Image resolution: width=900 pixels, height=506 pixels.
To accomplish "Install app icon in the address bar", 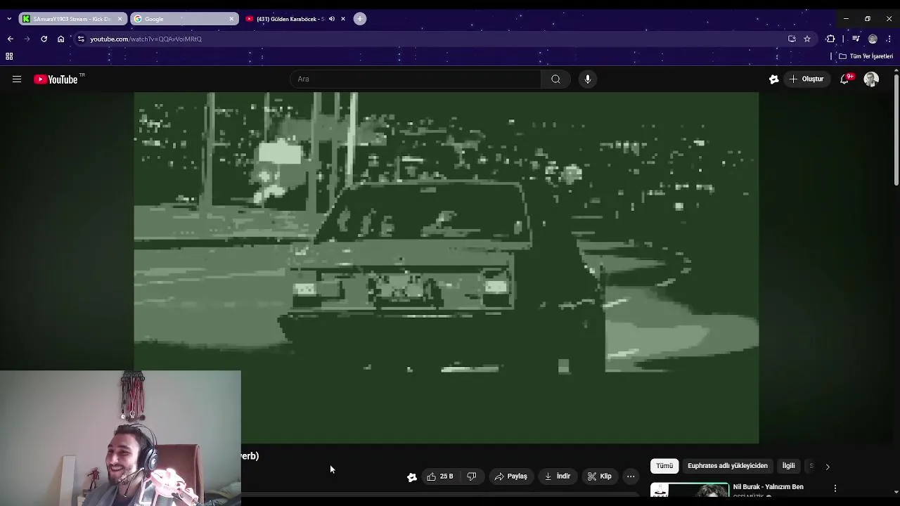I will [x=792, y=39].
